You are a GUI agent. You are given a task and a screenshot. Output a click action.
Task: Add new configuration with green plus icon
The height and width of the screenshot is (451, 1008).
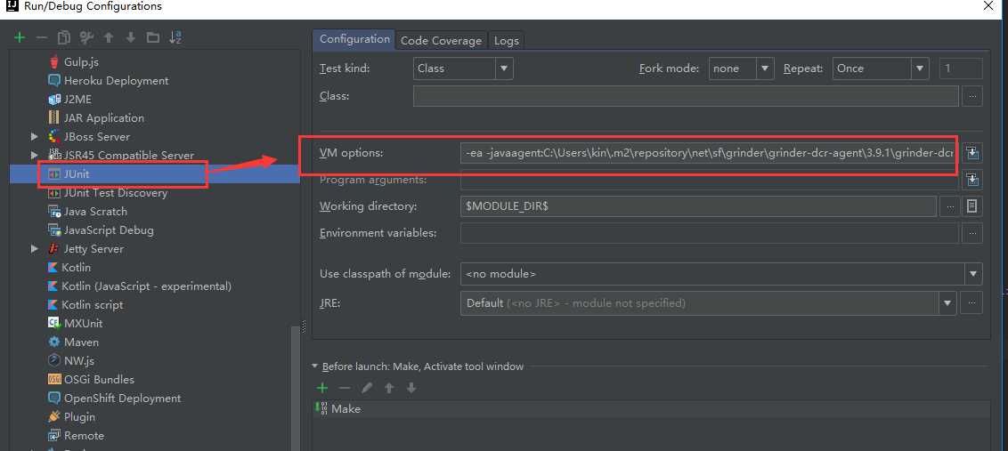(x=20, y=38)
